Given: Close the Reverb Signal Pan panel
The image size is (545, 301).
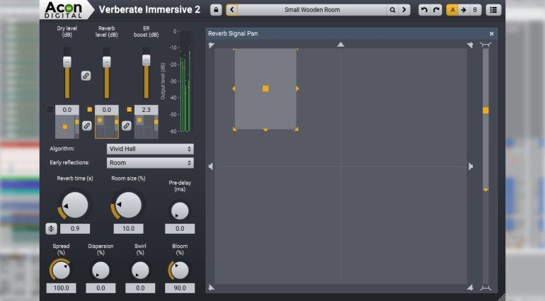Looking at the screenshot, I should click(x=491, y=34).
